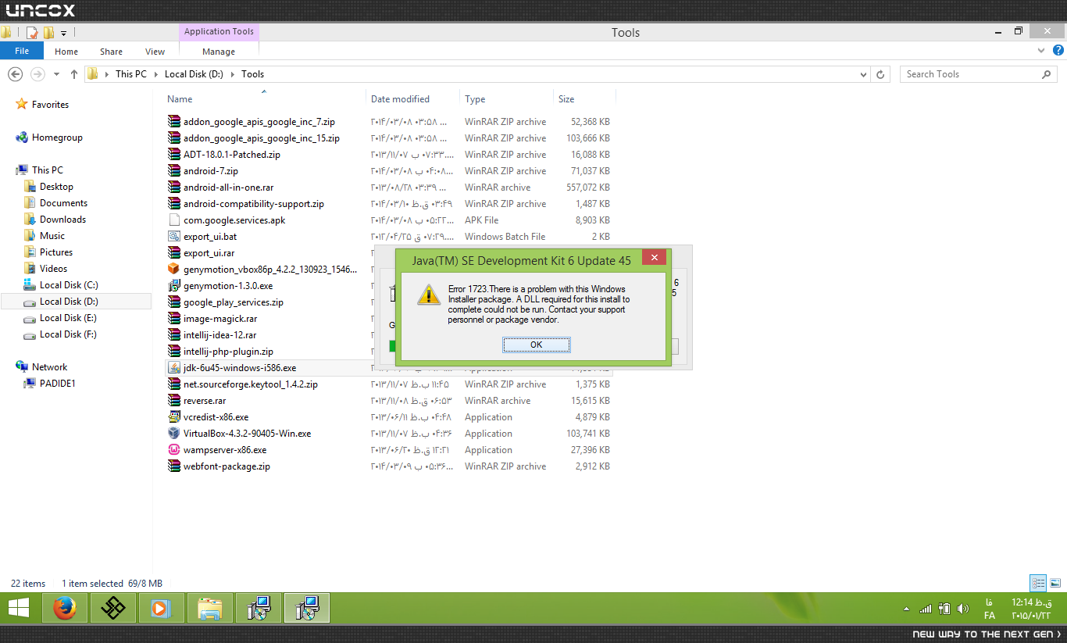
Task: Expand the This PC breadcrumb arrow
Action: [155, 74]
